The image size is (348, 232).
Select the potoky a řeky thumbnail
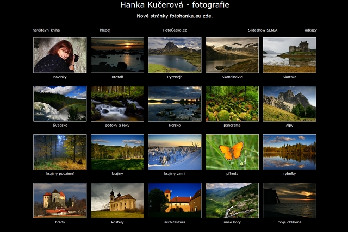(x=117, y=104)
